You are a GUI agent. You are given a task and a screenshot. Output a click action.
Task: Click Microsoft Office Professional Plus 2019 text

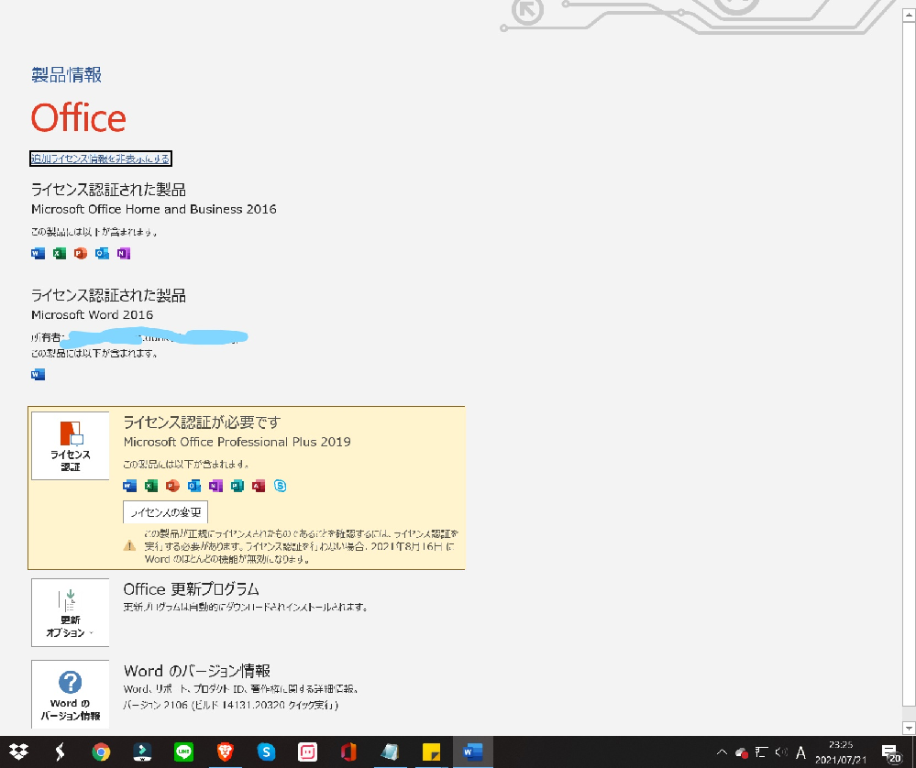coord(237,442)
